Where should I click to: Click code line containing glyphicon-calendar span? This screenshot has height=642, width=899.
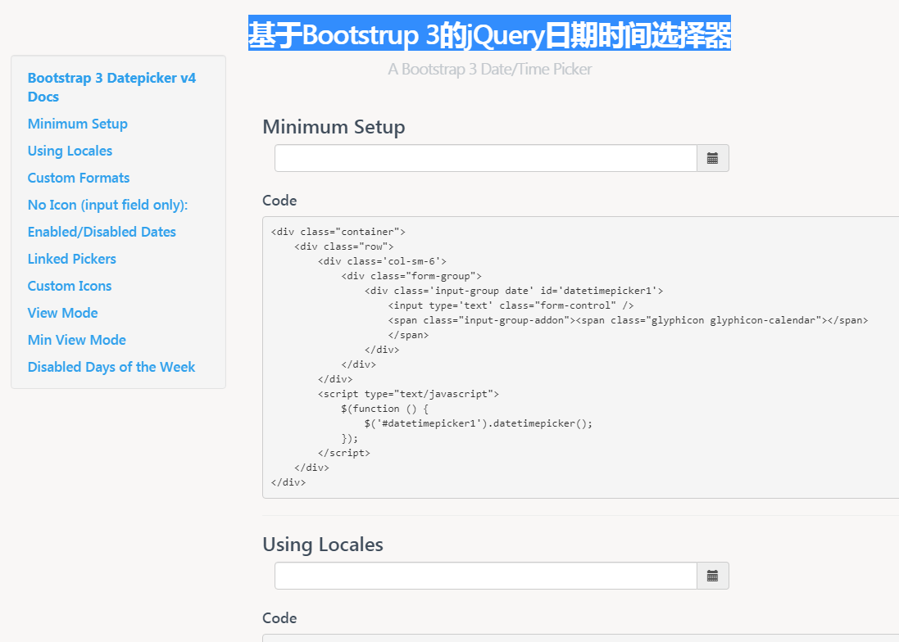pyautogui.click(x=628, y=320)
